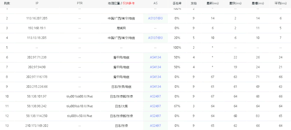Click location 局域网 in hop 3
This screenshot has width=291, height=130.
point(121,28)
